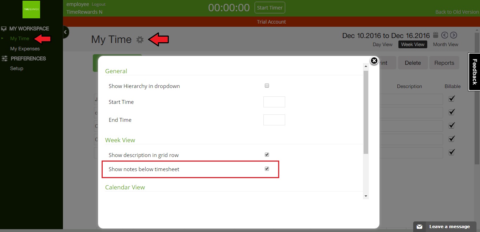This screenshot has width=480, height=232.
Task: Click the My Time settings gear icon
Action: click(x=140, y=40)
